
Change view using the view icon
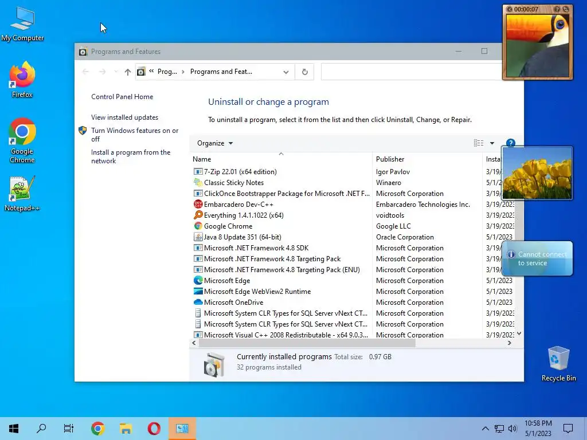pyautogui.click(x=479, y=143)
